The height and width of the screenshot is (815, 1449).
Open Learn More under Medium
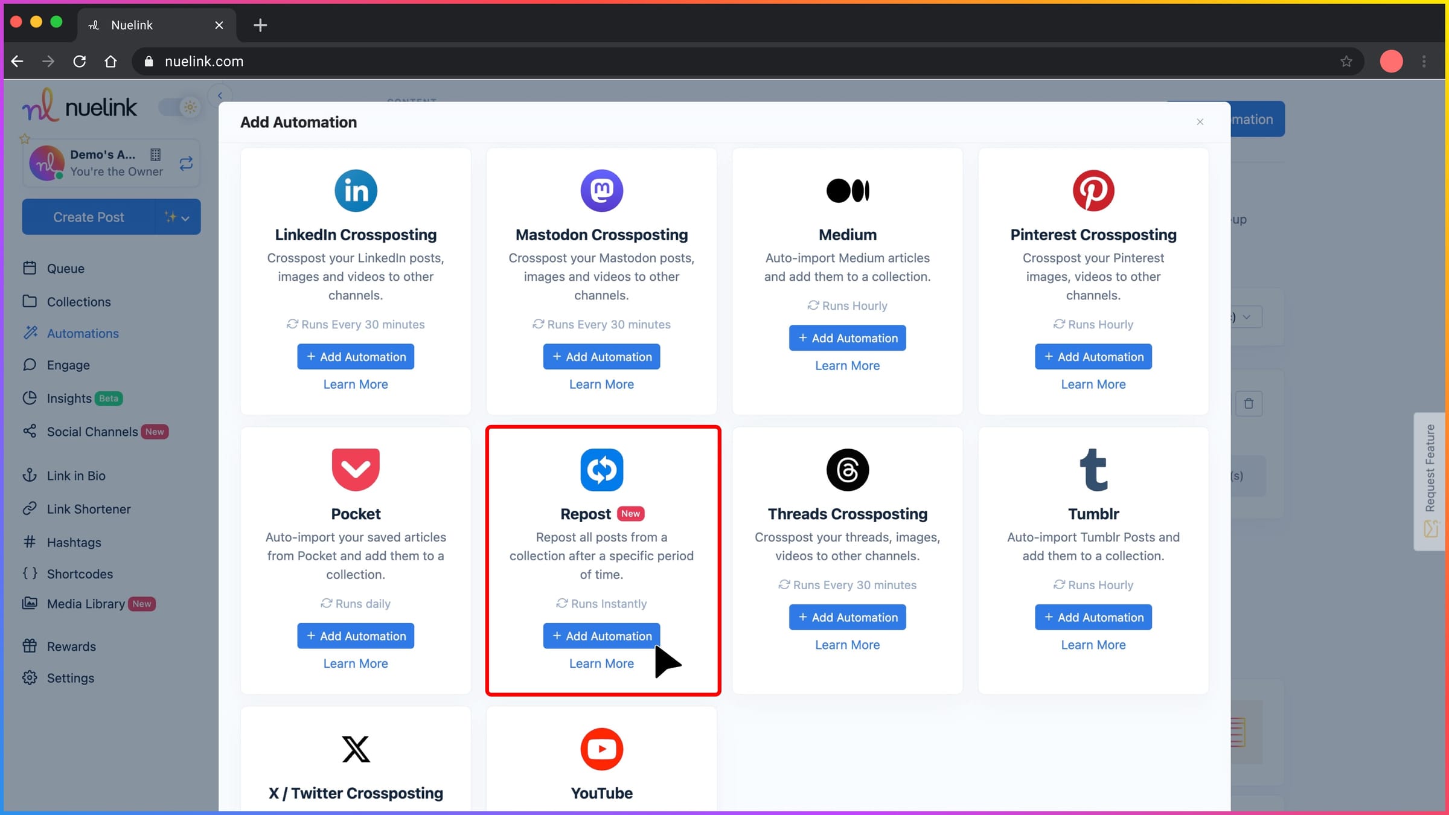847,365
